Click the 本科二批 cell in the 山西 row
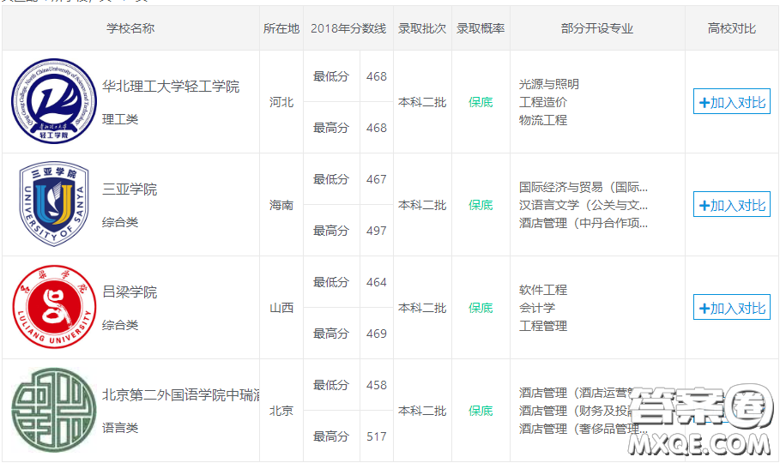 point(422,308)
